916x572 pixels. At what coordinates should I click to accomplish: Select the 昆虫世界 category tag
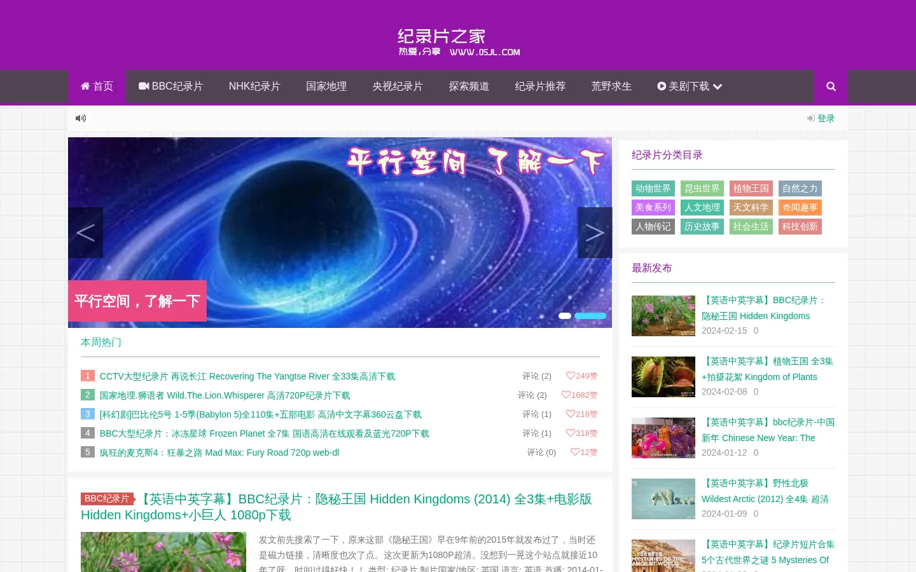click(702, 188)
